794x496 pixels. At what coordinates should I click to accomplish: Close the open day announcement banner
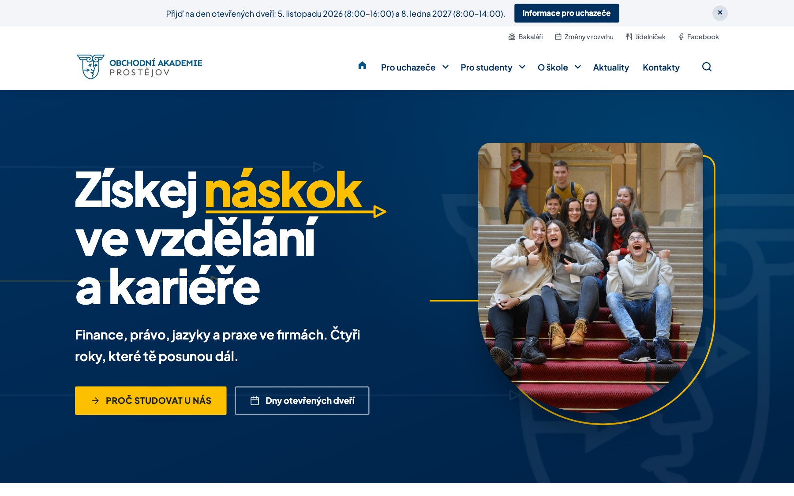(x=720, y=13)
